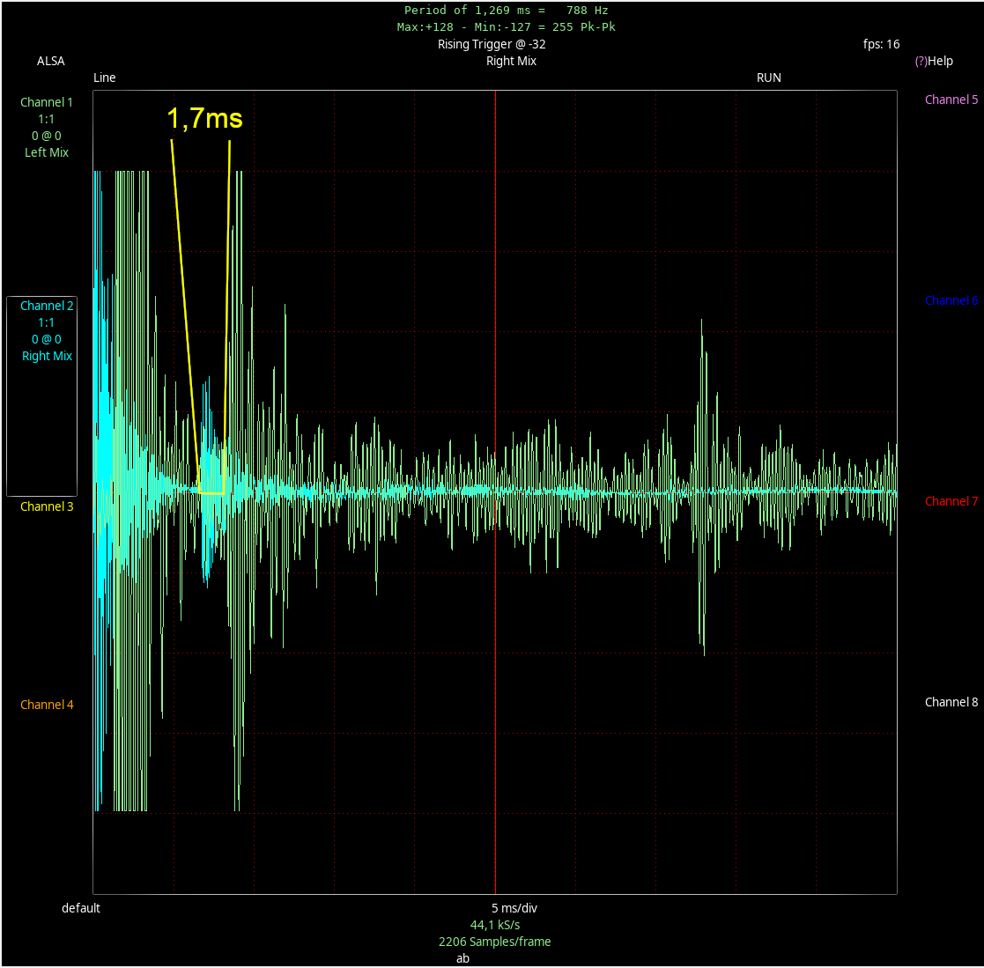The width and height of the screenshot is (984, 968).
Task: Click the ab label at the bottom
Action: click(x=462, y=958)
